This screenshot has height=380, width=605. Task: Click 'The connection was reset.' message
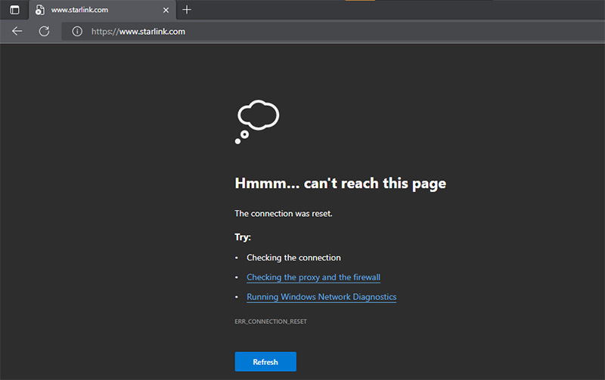(284, 213)
